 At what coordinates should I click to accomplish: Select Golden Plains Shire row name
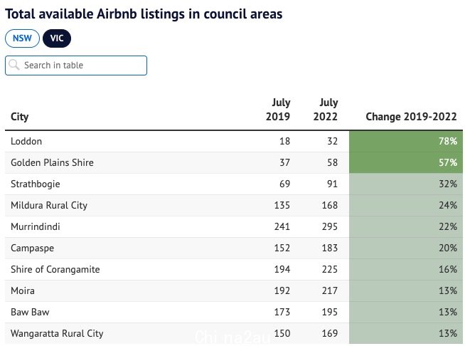click(x=52, y=162)
